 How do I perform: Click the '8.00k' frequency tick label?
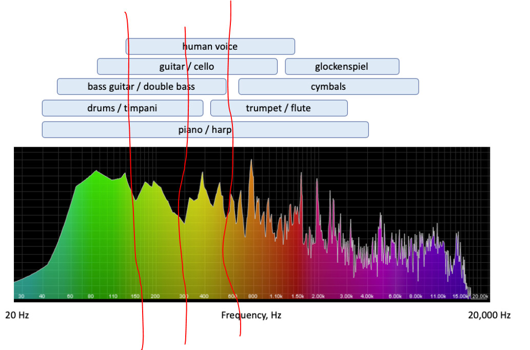click(x=416, y=296)
